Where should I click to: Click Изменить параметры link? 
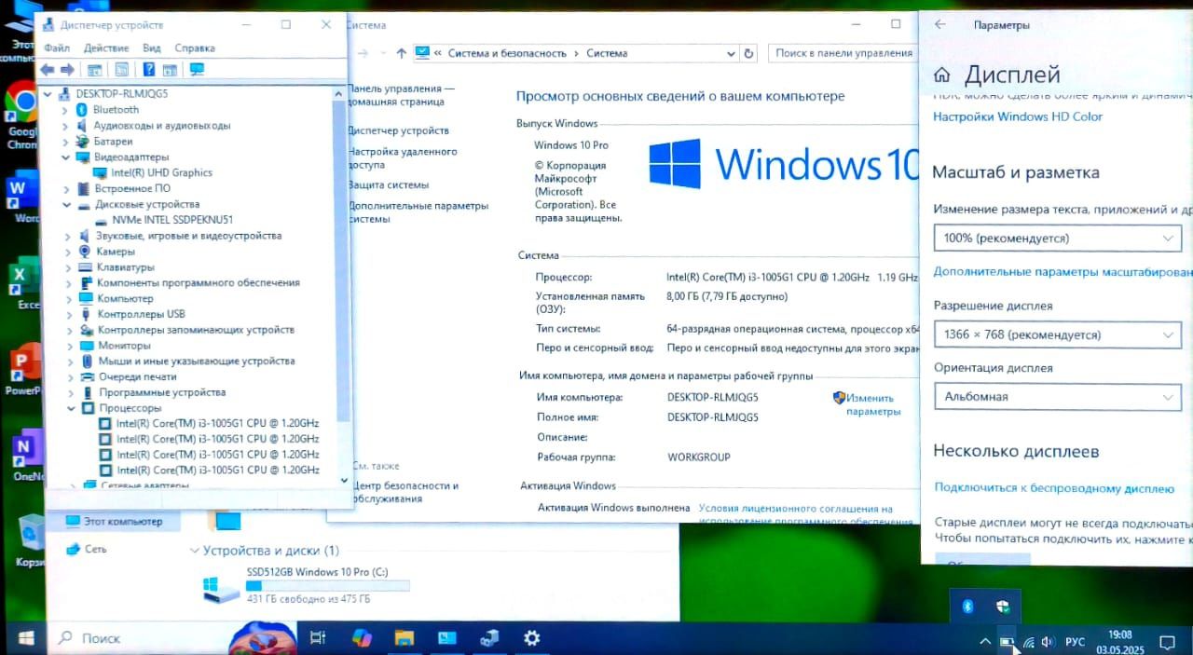(x=873, y=404)
